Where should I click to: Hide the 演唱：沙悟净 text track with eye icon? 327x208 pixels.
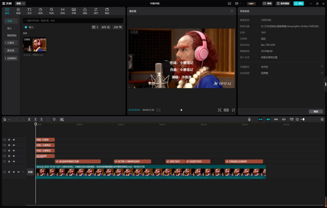14,140
